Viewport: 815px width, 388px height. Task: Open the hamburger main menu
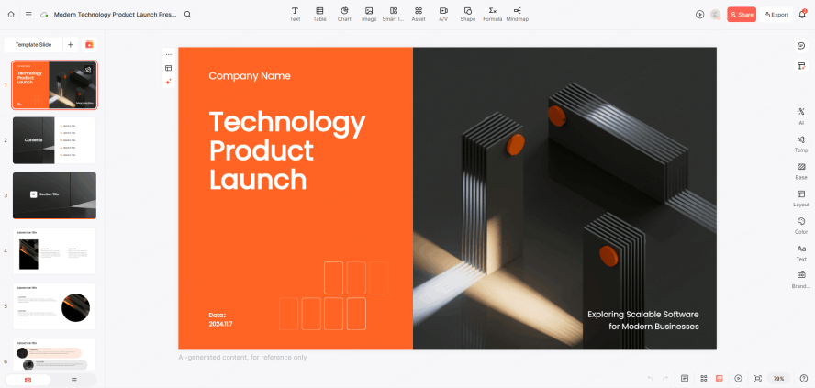click(x=28, y=15)
